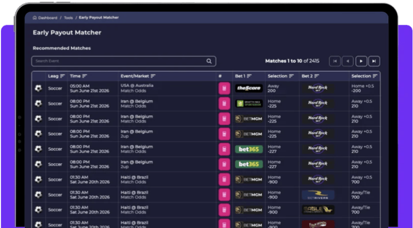Go to next page of matches
This screenshot has height=228, width=413.
coord(361,61)
